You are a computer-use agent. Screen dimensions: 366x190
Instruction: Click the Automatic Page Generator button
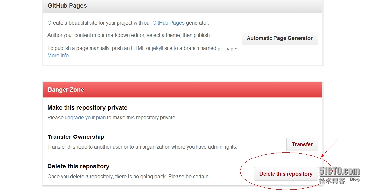pos(280,38)
